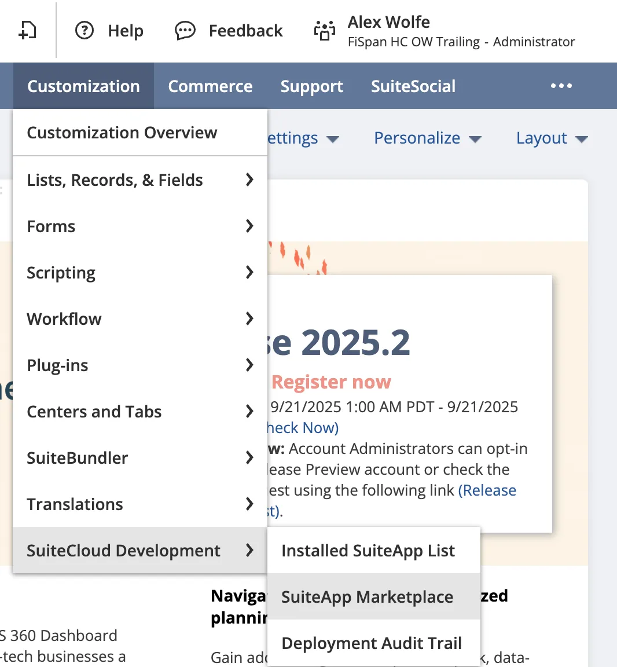Open the Support menu tab
617x667 pixels.
[312, 86]
